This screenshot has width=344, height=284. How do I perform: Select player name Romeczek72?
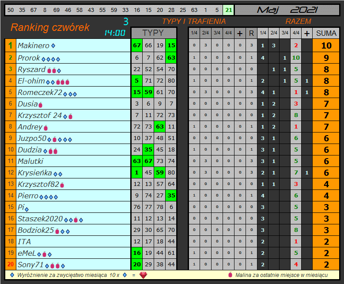coord(40,92)
